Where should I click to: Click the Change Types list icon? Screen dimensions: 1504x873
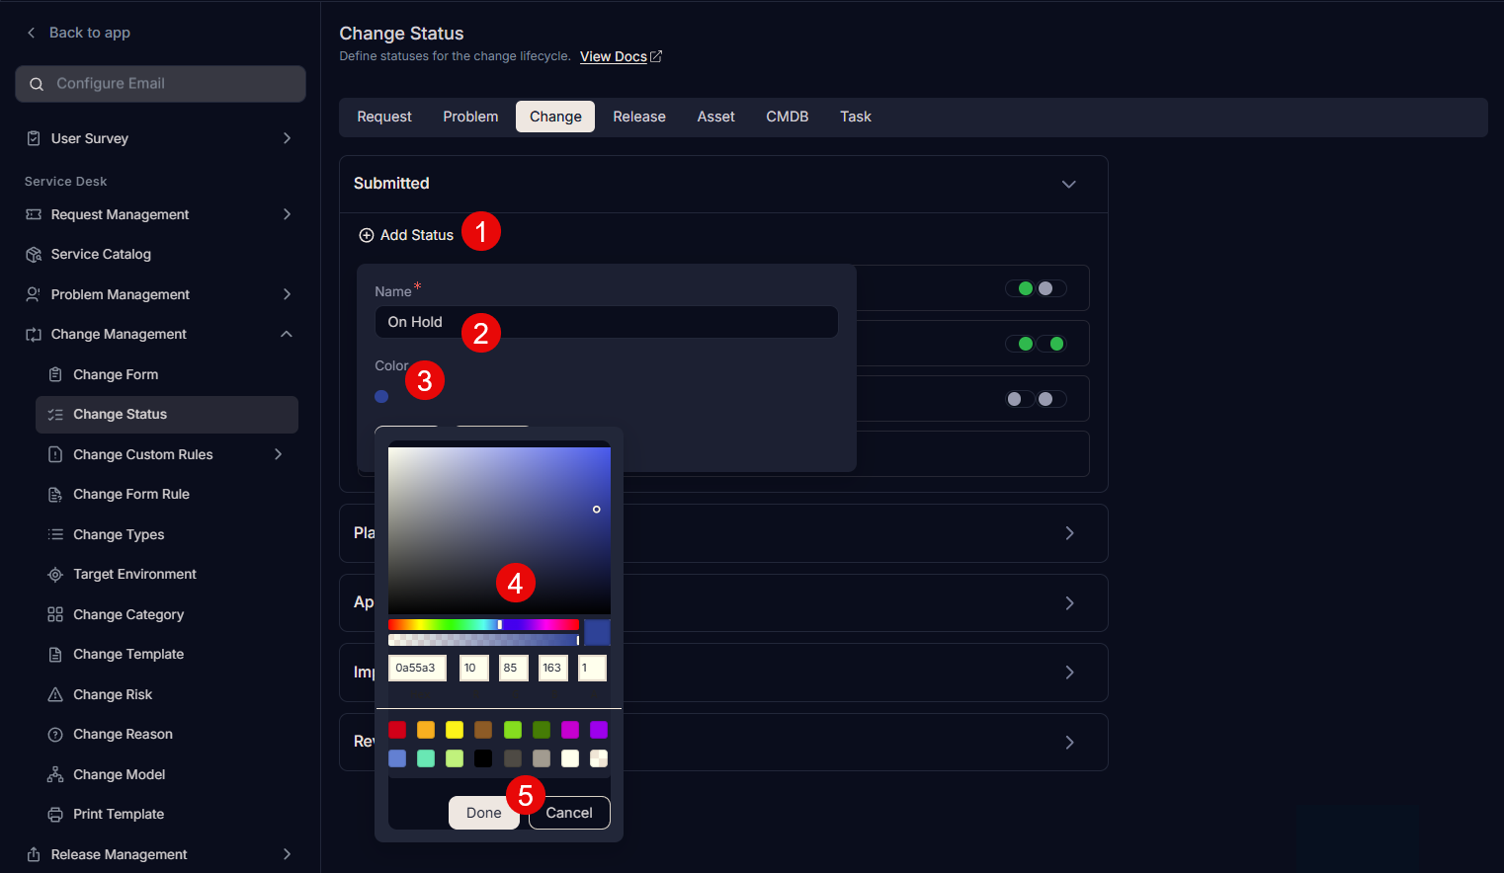(55, 534)
